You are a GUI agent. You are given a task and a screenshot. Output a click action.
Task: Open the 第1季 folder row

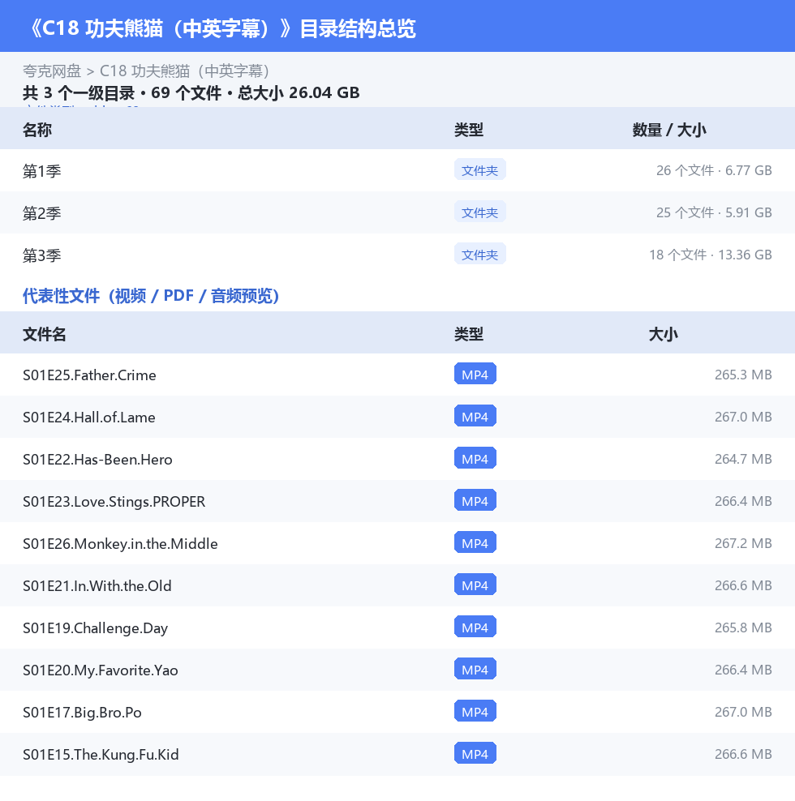pyautogui.click(x=397, y=170)
